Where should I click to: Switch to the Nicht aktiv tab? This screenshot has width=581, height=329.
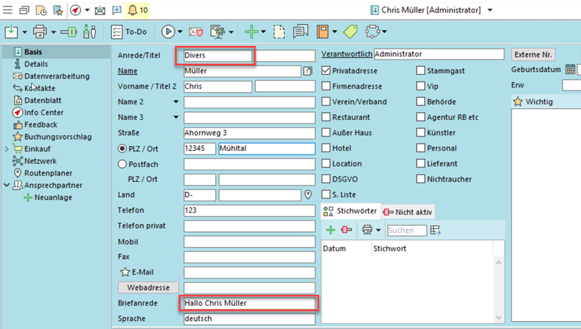pyautogui.click(x=408, y=212)
